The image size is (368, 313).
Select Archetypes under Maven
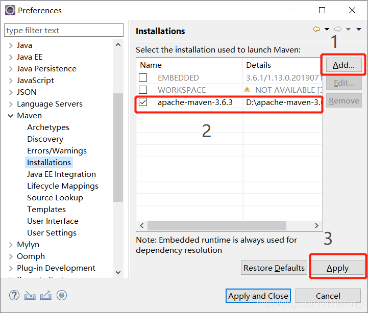[x=48, y=127]
